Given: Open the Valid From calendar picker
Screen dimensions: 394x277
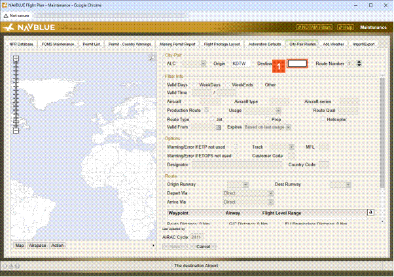Looking at the screenshot, I should 219,128.
